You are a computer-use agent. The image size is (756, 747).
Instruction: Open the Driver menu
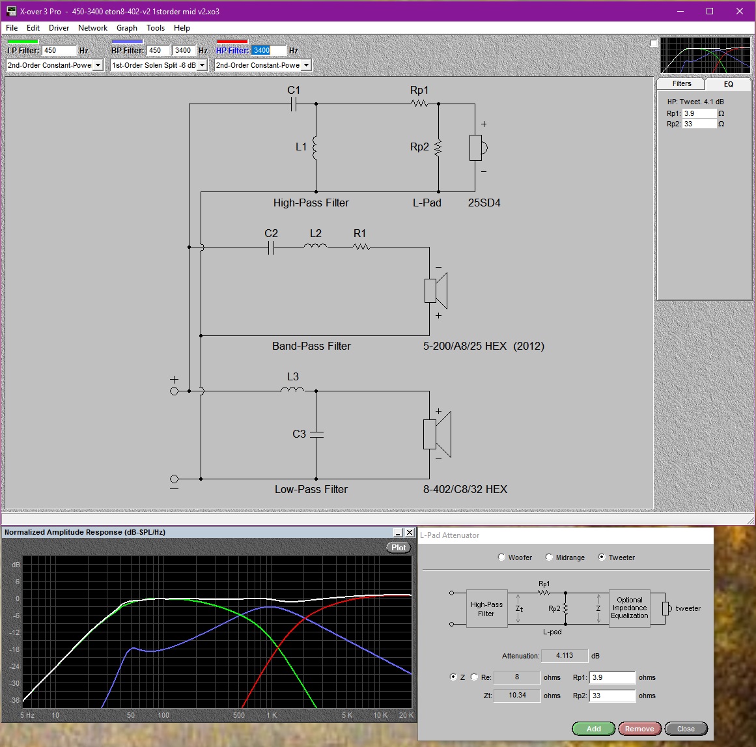click(59, 28)
